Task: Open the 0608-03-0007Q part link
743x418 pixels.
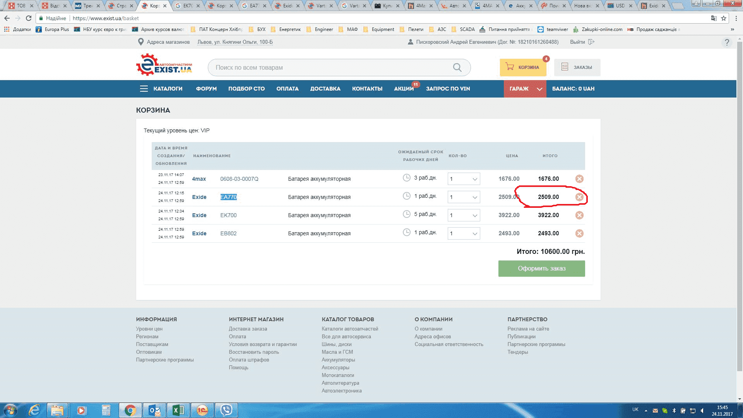Action: coord(239,179)
